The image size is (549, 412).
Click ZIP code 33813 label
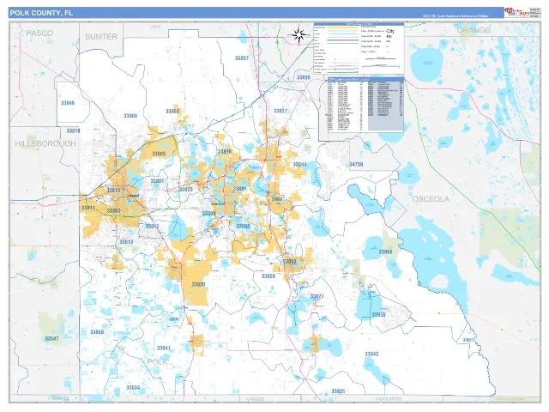(x=126, y=242)
